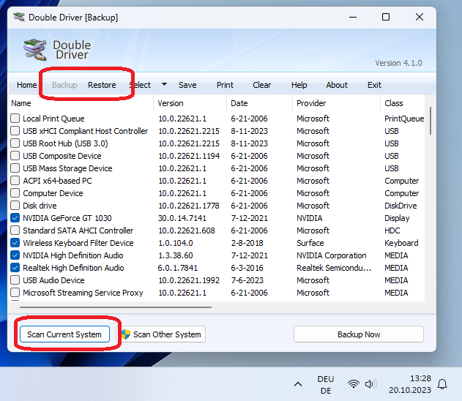Click the vertical scrollbar of driver list
The image size is (462, 401).
click(x=431, y=121)
